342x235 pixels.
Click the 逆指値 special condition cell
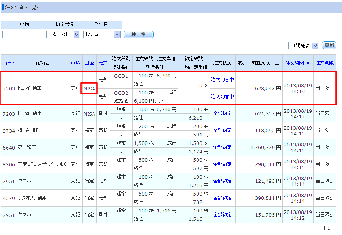click(121, 101)
